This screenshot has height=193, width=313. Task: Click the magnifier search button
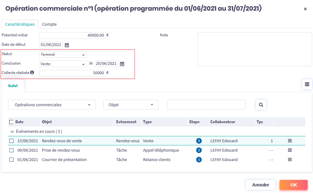[261, 105]
